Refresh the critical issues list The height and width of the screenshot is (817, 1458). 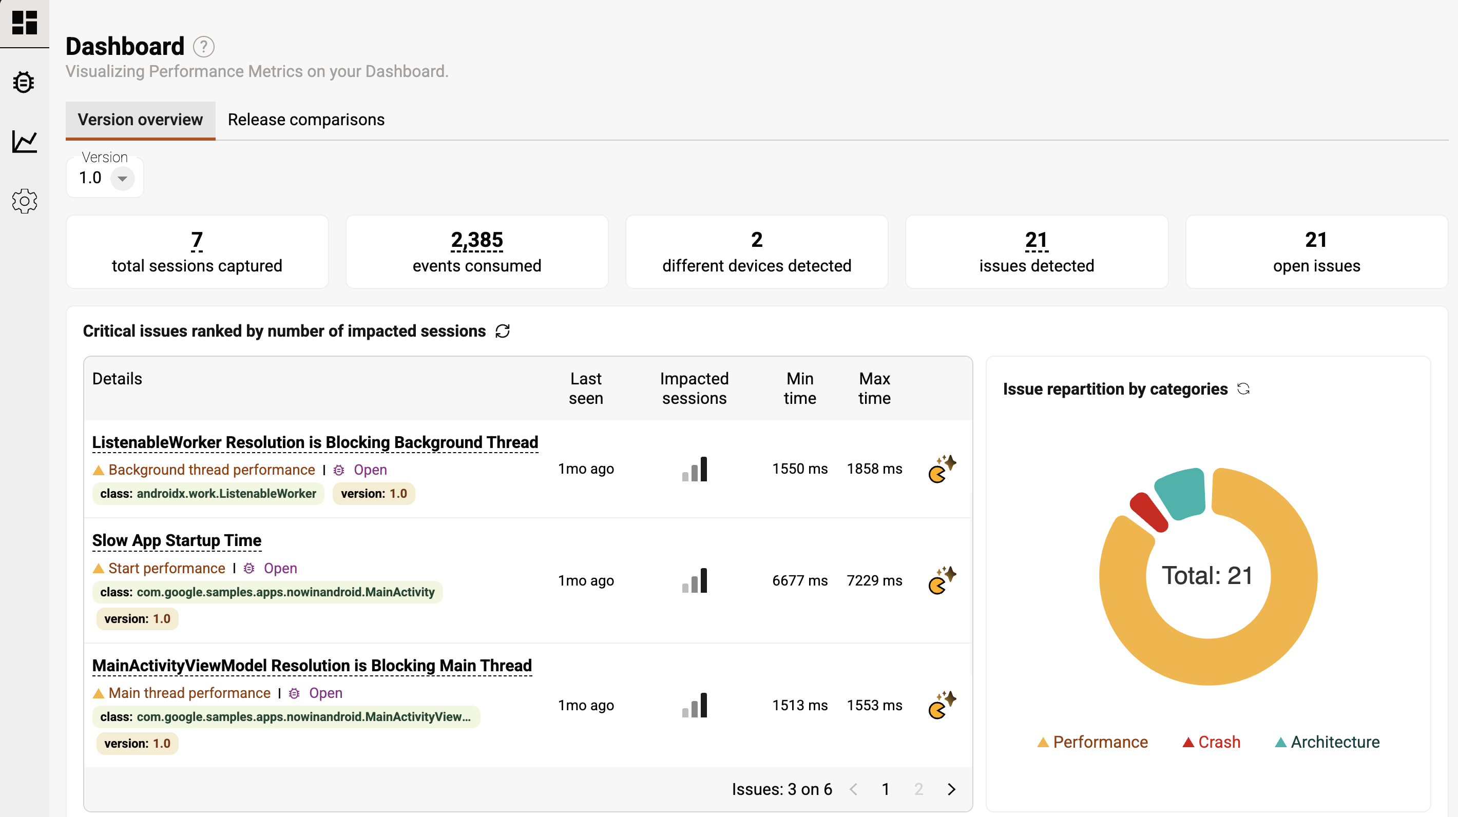coord(503,331)
